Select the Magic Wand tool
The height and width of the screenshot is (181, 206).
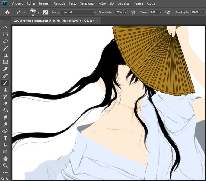point(5,48)
